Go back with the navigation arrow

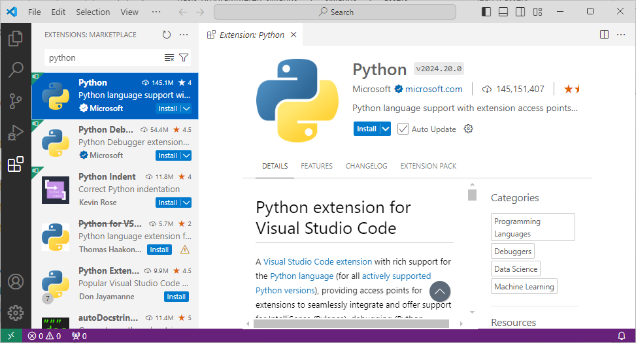[x=183, y=12]
